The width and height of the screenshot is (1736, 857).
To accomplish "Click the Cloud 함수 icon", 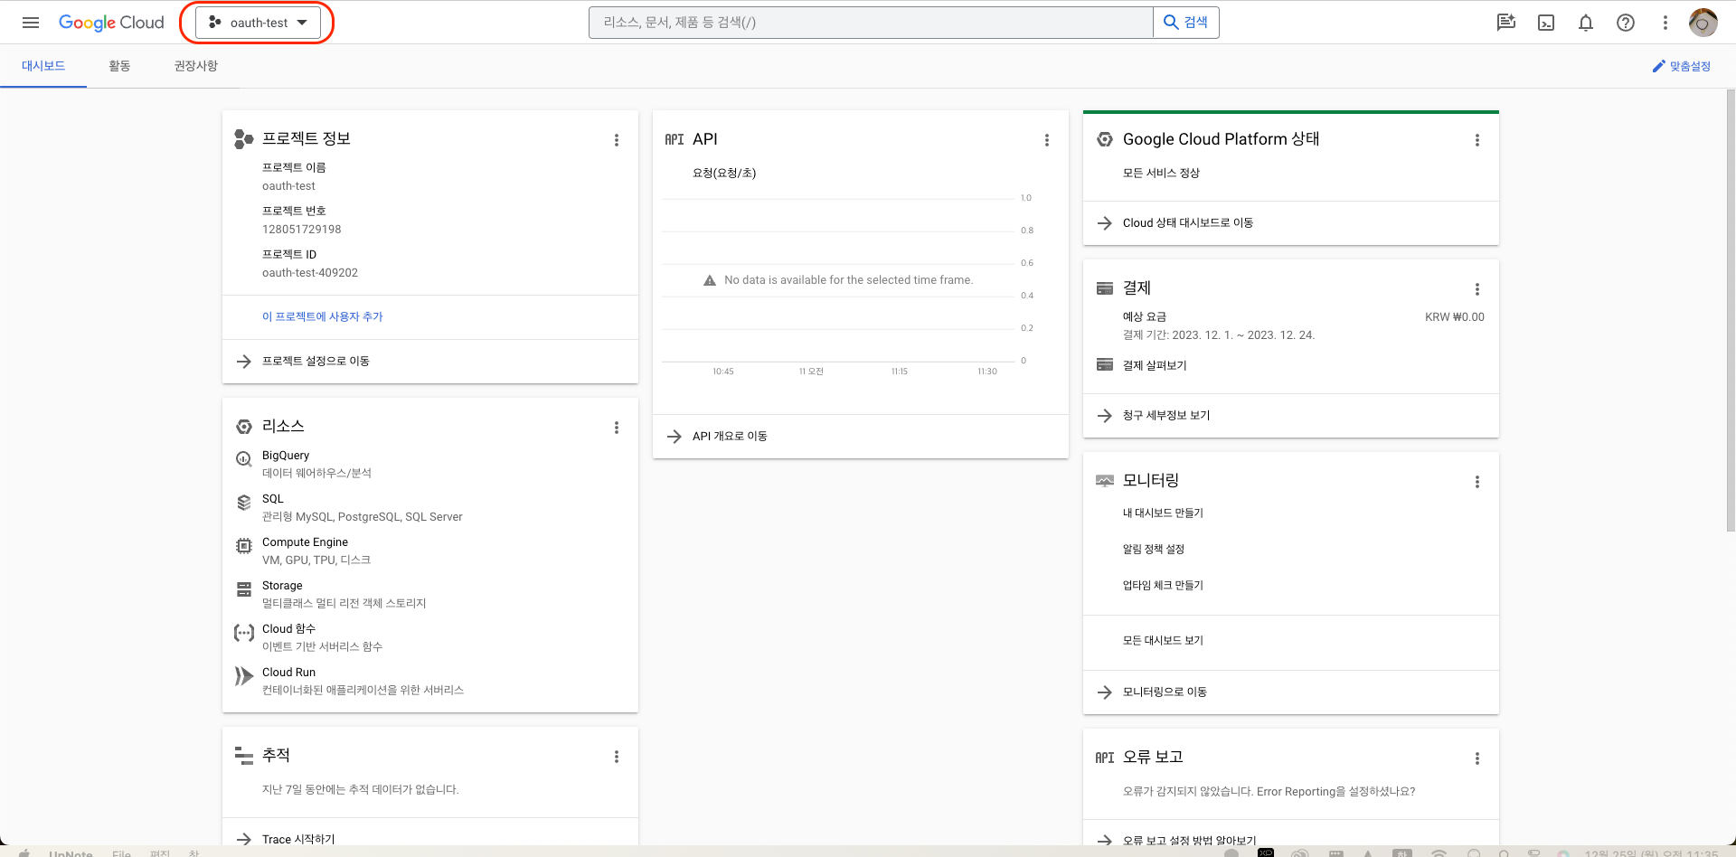I will click(243, 633).
